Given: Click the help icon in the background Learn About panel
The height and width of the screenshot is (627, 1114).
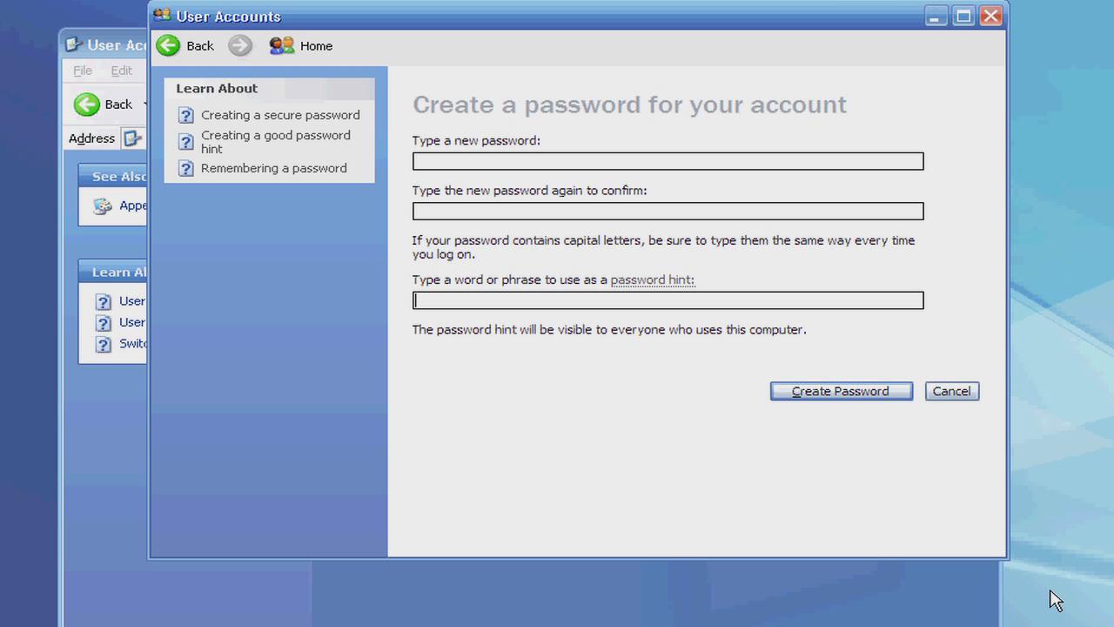Looking at the screenshot, I should pyautogui.click(x=104, y=300).
